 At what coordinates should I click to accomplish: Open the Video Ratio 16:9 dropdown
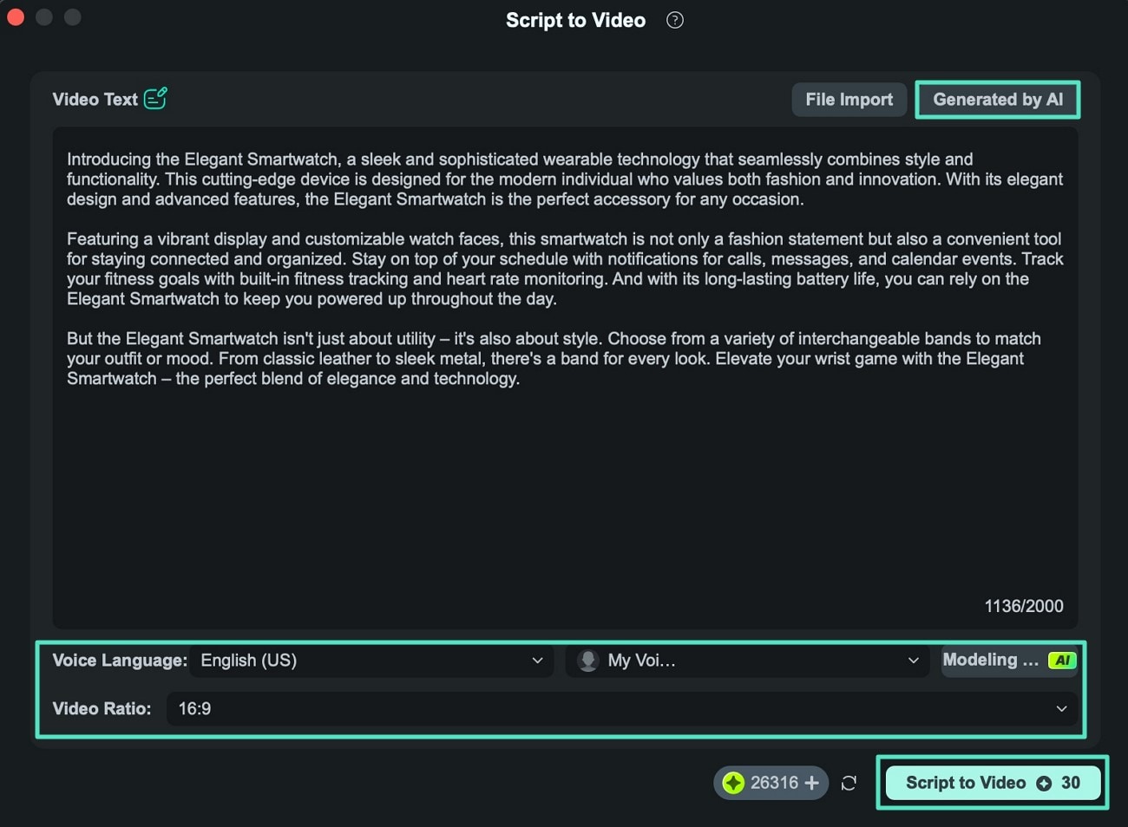(x=621, y=709)
